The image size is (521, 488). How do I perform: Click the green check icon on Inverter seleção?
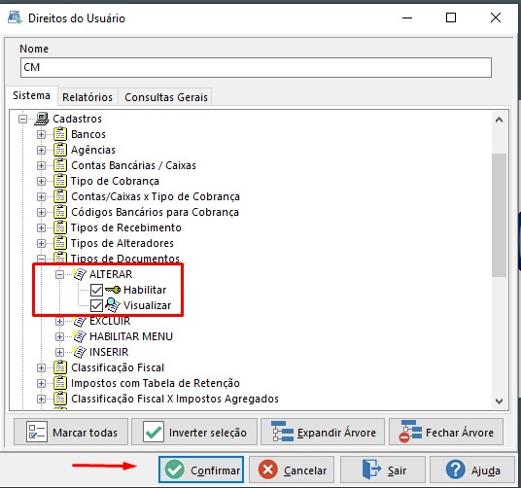(x=154, y=433)
